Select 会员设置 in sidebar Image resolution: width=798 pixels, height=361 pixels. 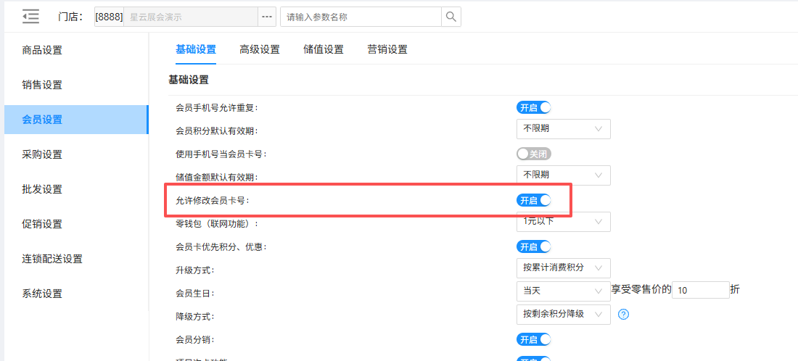(76, 120)
